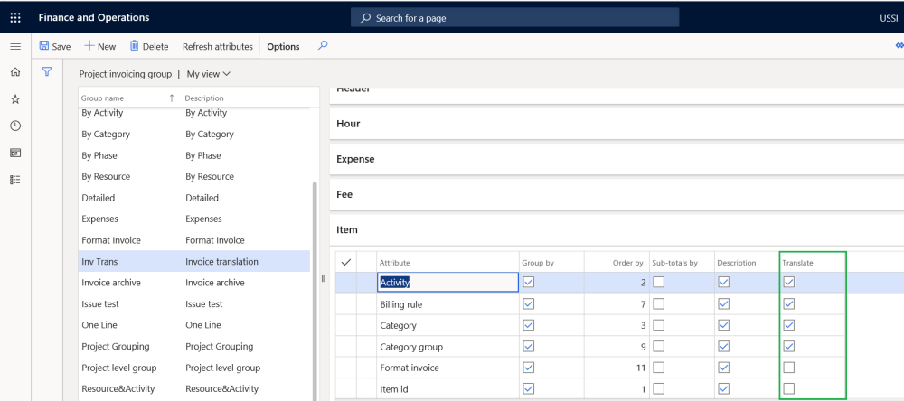Enable Translate for Format invoice row
This screenshot has height=401, width=904.
[x=789, y=368]
